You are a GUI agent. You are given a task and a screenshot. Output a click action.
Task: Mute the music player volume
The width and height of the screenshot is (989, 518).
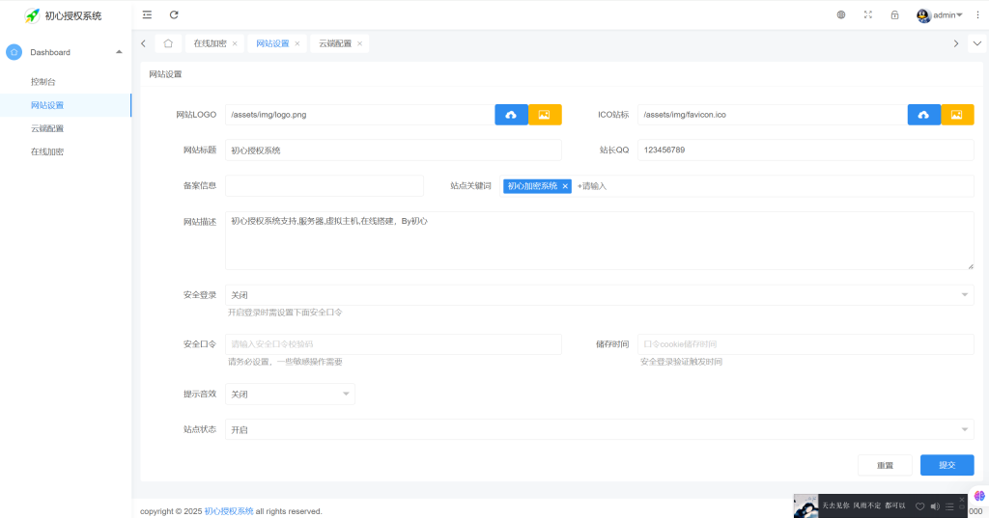pos(935,506)
